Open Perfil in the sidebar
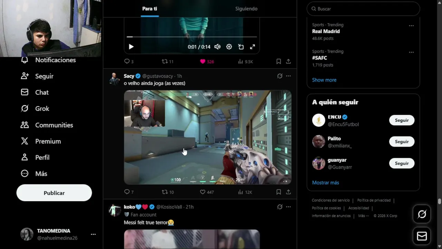 tap(35, 157)
